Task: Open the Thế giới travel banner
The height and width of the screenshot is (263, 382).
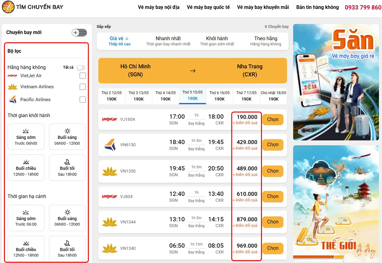Action: [336, 204]
